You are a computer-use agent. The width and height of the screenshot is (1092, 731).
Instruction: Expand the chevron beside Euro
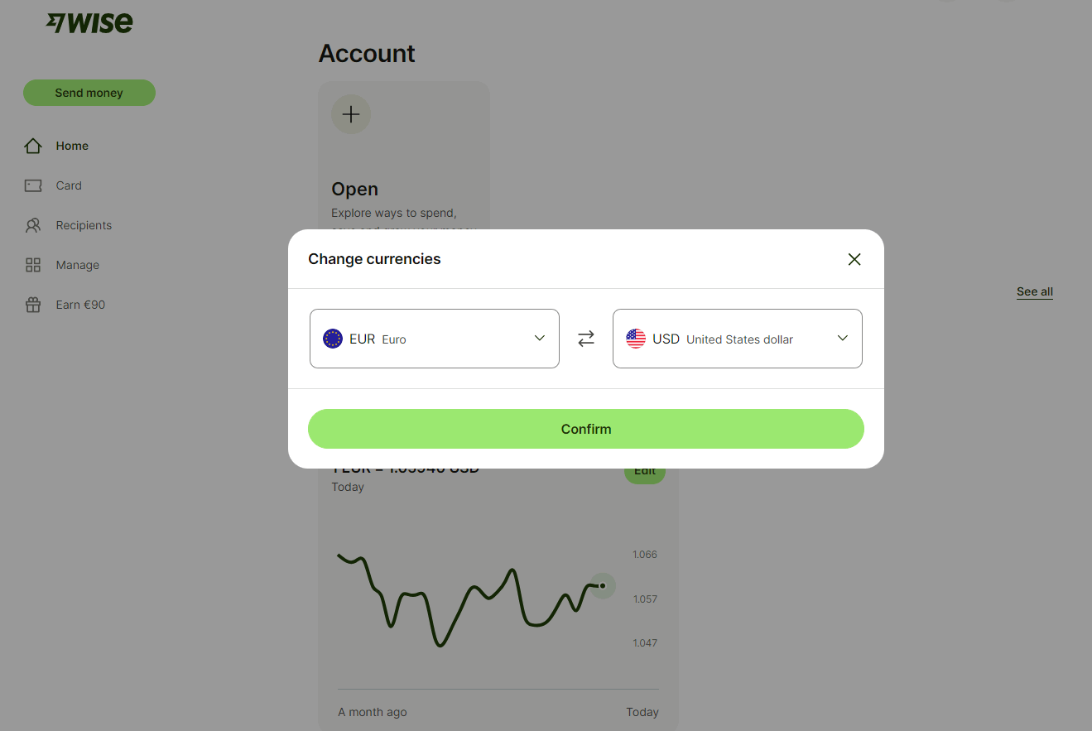coord(540,338)
